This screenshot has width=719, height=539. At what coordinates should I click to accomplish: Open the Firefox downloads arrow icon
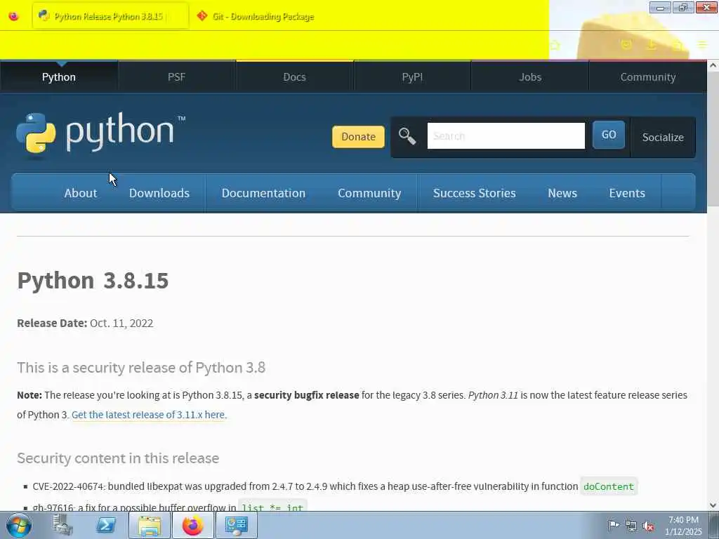pos(652,44)
